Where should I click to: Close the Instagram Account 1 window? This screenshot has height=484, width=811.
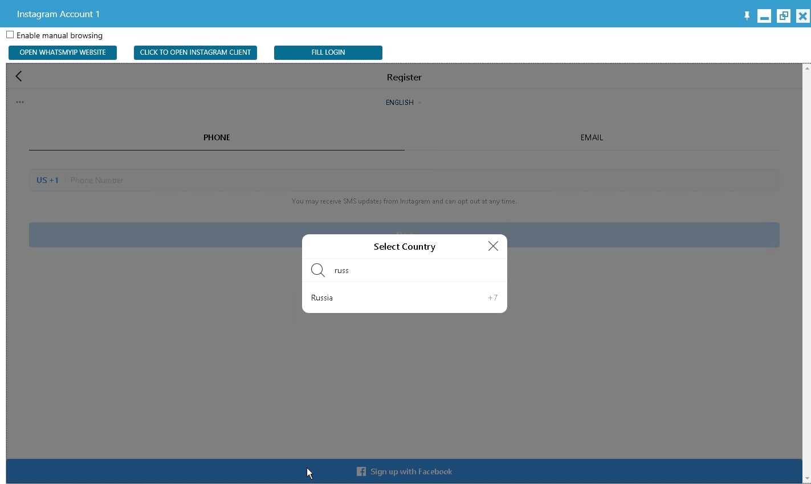[802, 16]
